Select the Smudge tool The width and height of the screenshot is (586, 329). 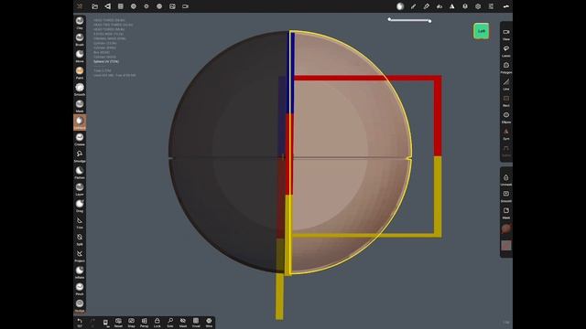[x=80, y=156]
